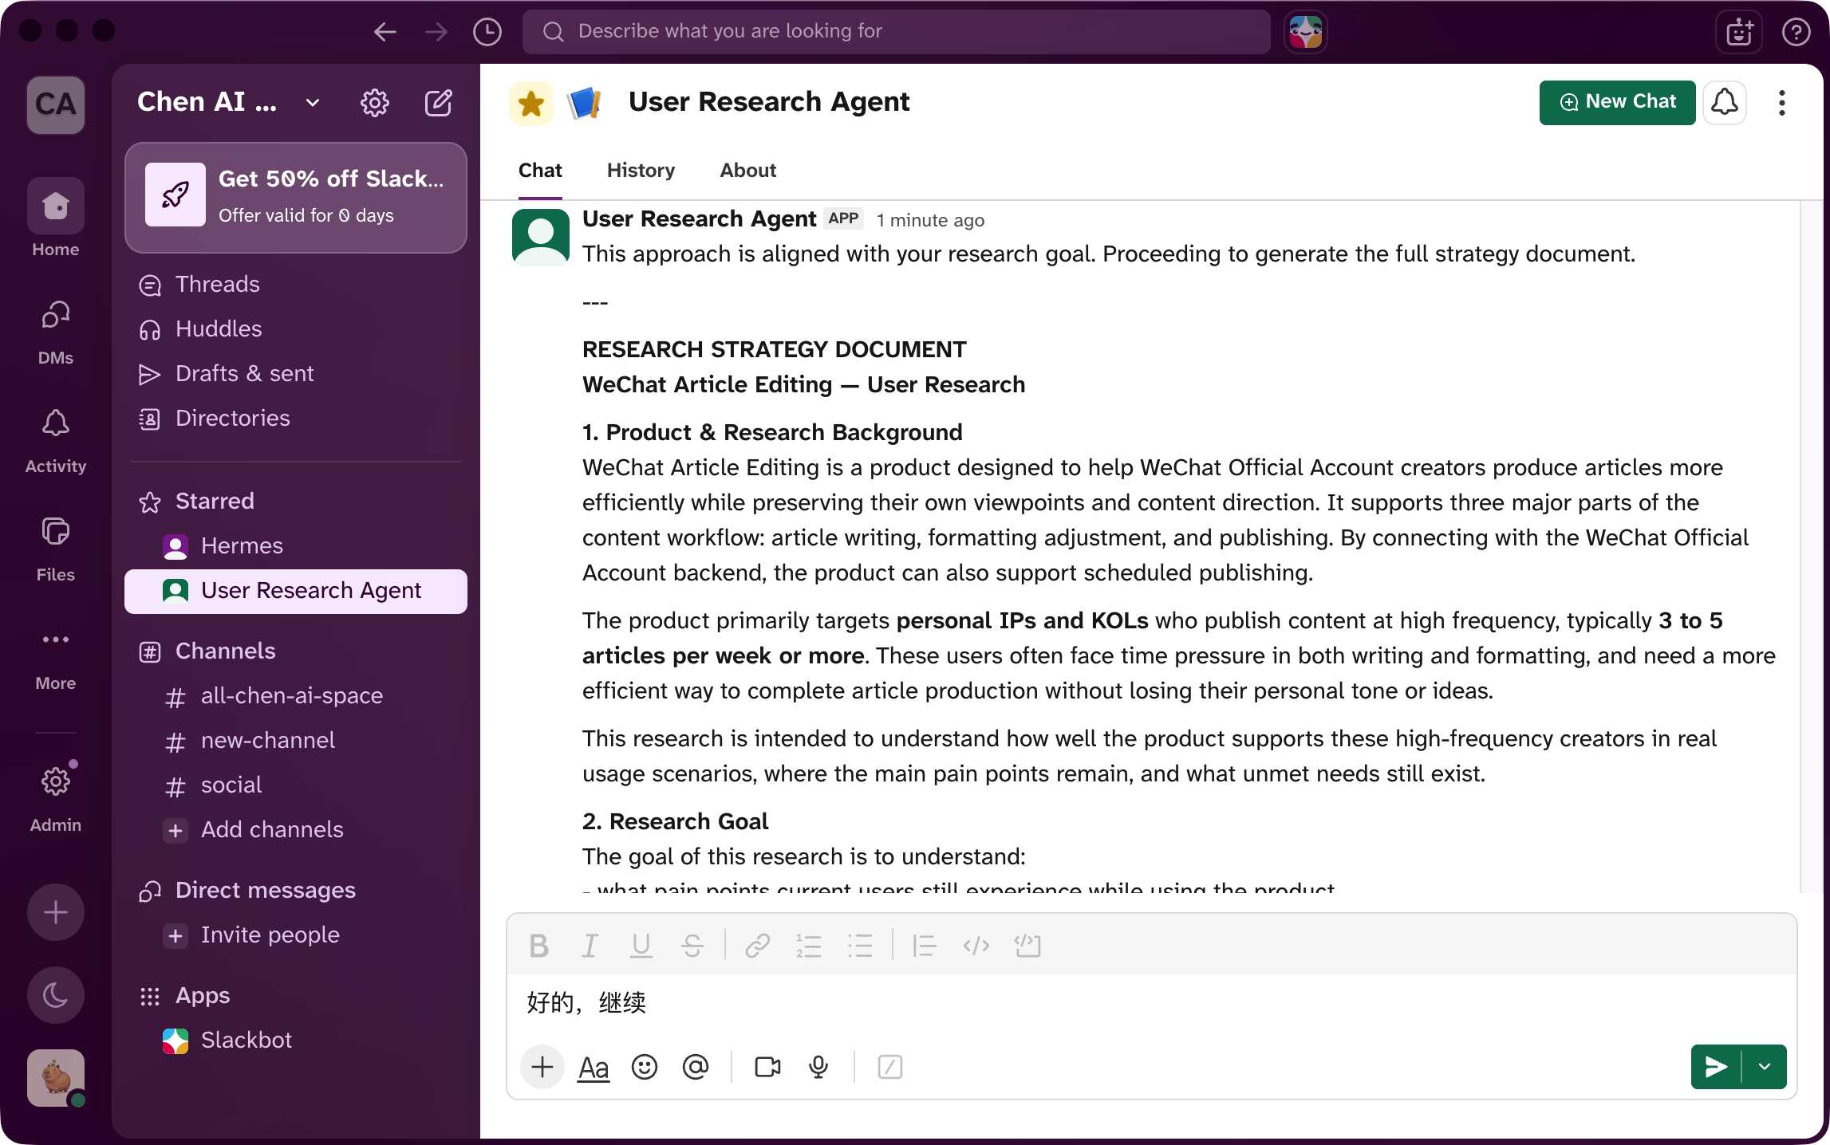Open the More menu in sidebar

pyautogui.click(x=56, y=657)
